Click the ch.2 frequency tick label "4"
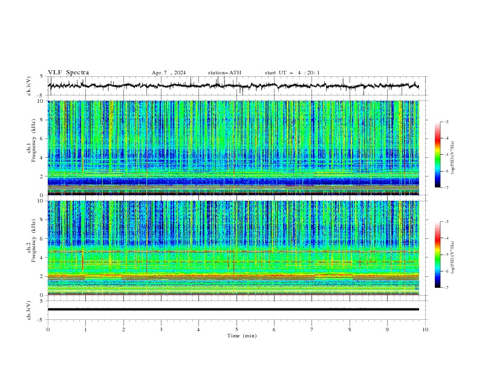Image resolution: width=479 pixels, height=370 pixels. [43, 258]
